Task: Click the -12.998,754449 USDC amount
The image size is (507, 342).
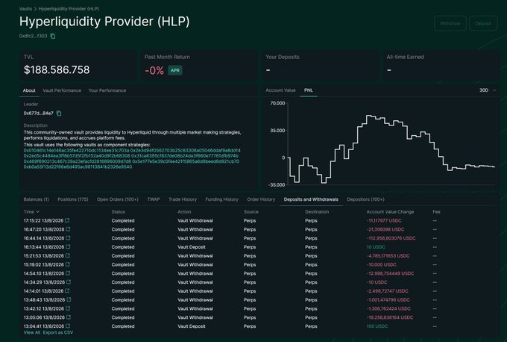Action: pos(390,273)
